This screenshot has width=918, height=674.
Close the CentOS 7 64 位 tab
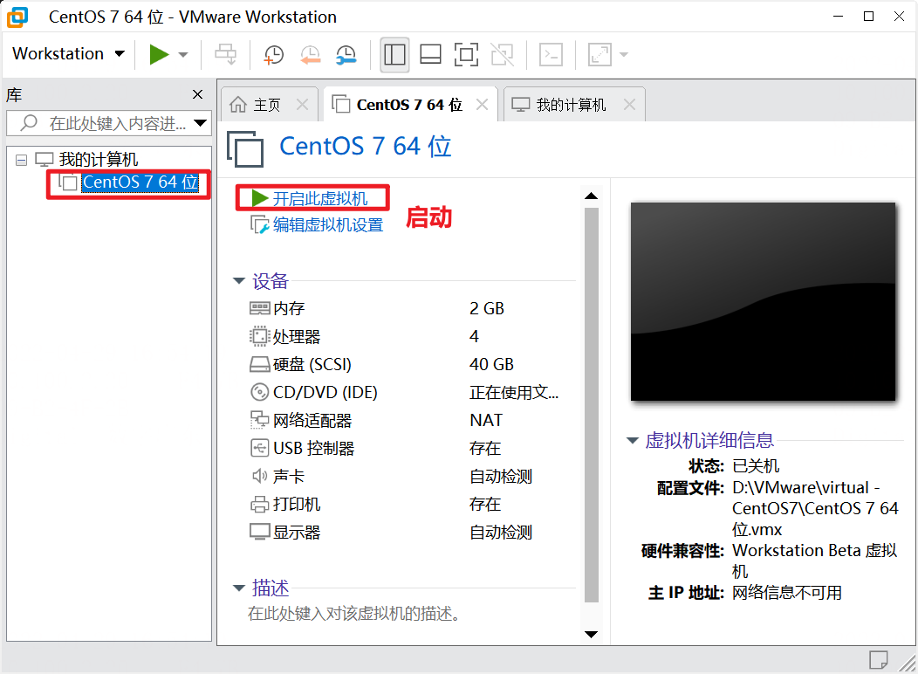point(482,105)
